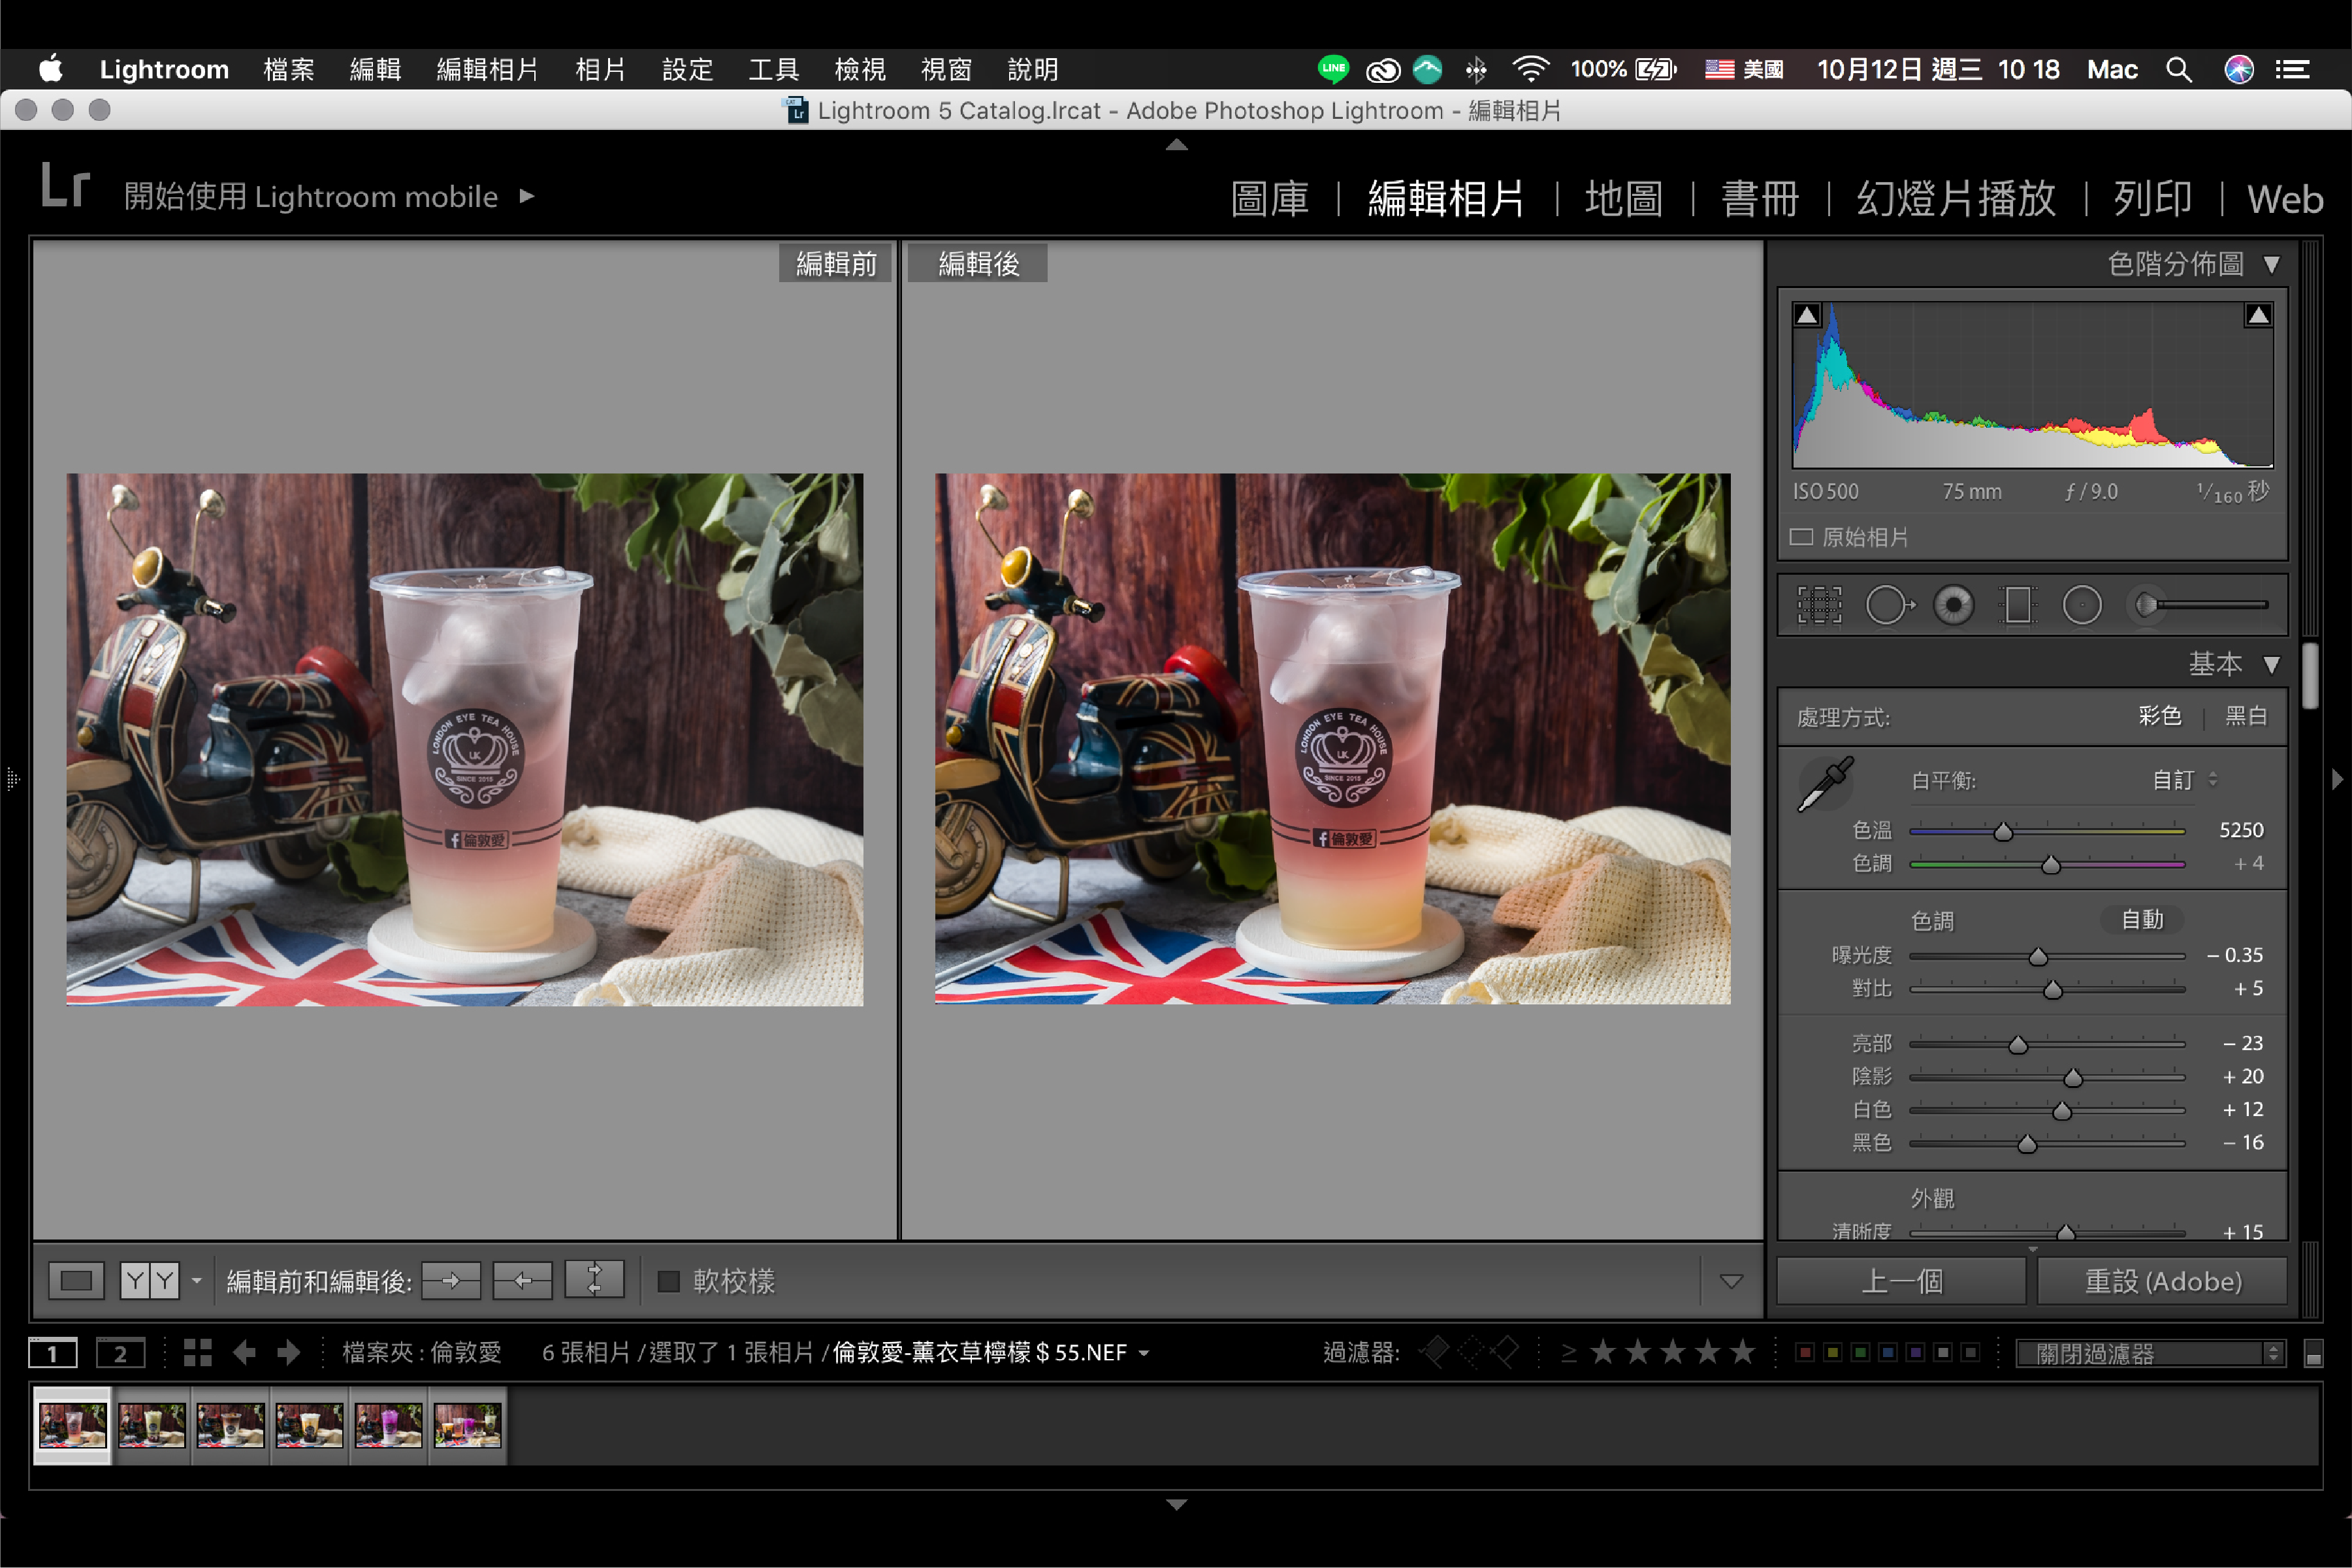The height and width of the screenshot is (1568, 2352).
Task: Switch to the 圖庫 module
Action: pyautogui.click(x=1269, y=199)
